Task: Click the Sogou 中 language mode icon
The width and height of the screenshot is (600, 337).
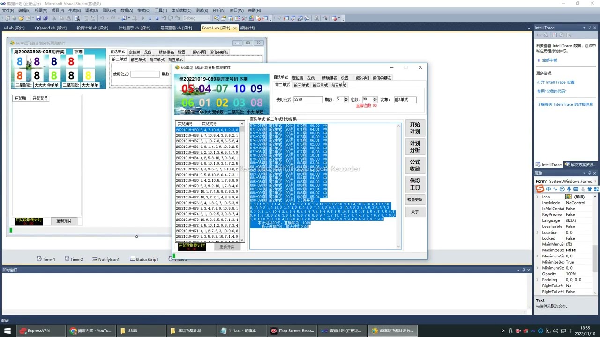Action: tap(548, 189)
